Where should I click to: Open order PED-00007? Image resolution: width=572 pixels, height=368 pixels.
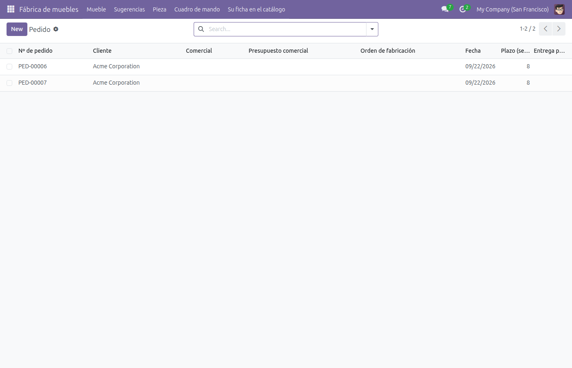[x=33, y=83]
